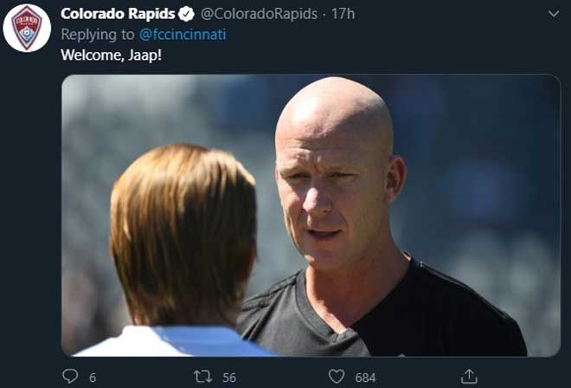571x388 pixels.
Task: Select the tweet text Welcome, Jaap!
Action: pos(111,55)
